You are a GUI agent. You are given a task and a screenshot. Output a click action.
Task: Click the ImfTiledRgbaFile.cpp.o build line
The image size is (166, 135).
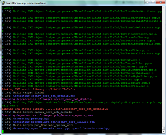point(79,76)
